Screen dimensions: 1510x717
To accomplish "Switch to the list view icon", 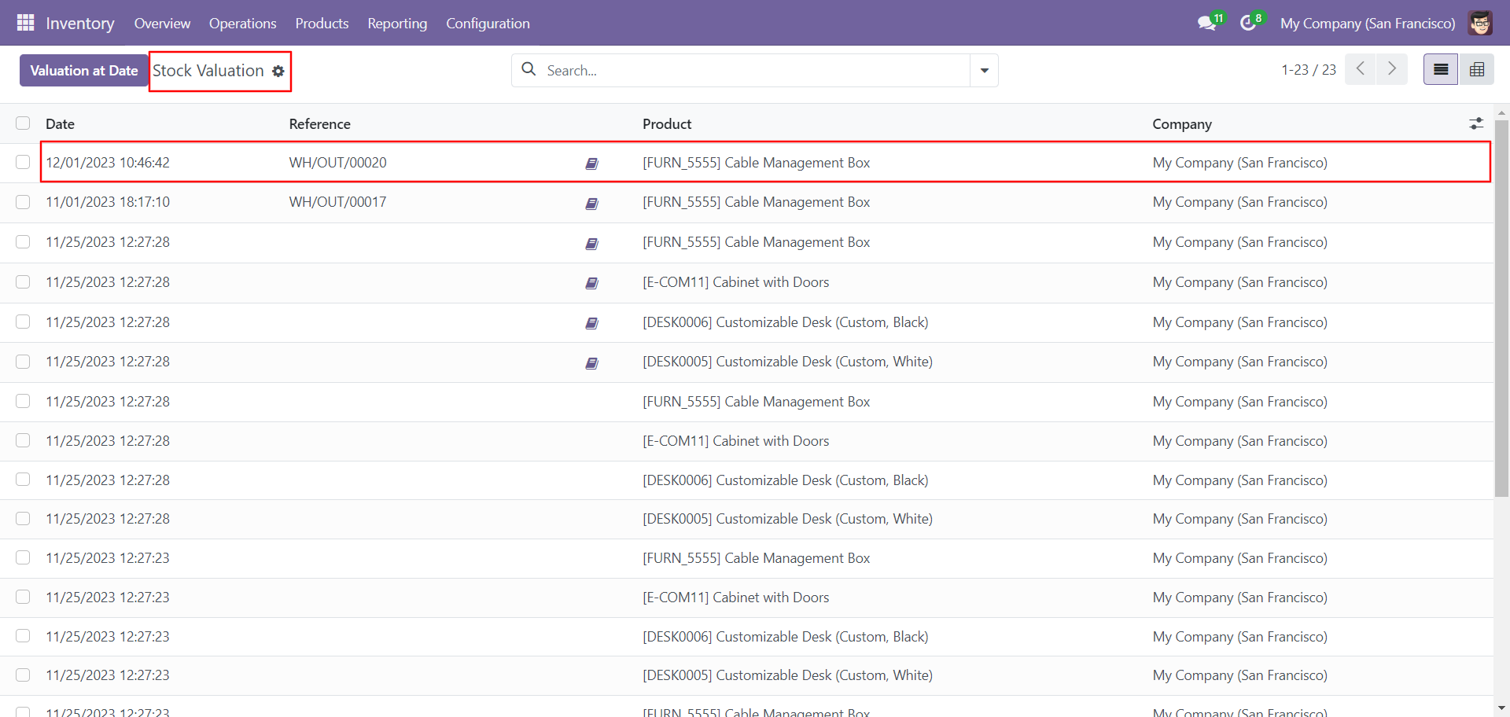I will click(1440, 69).
